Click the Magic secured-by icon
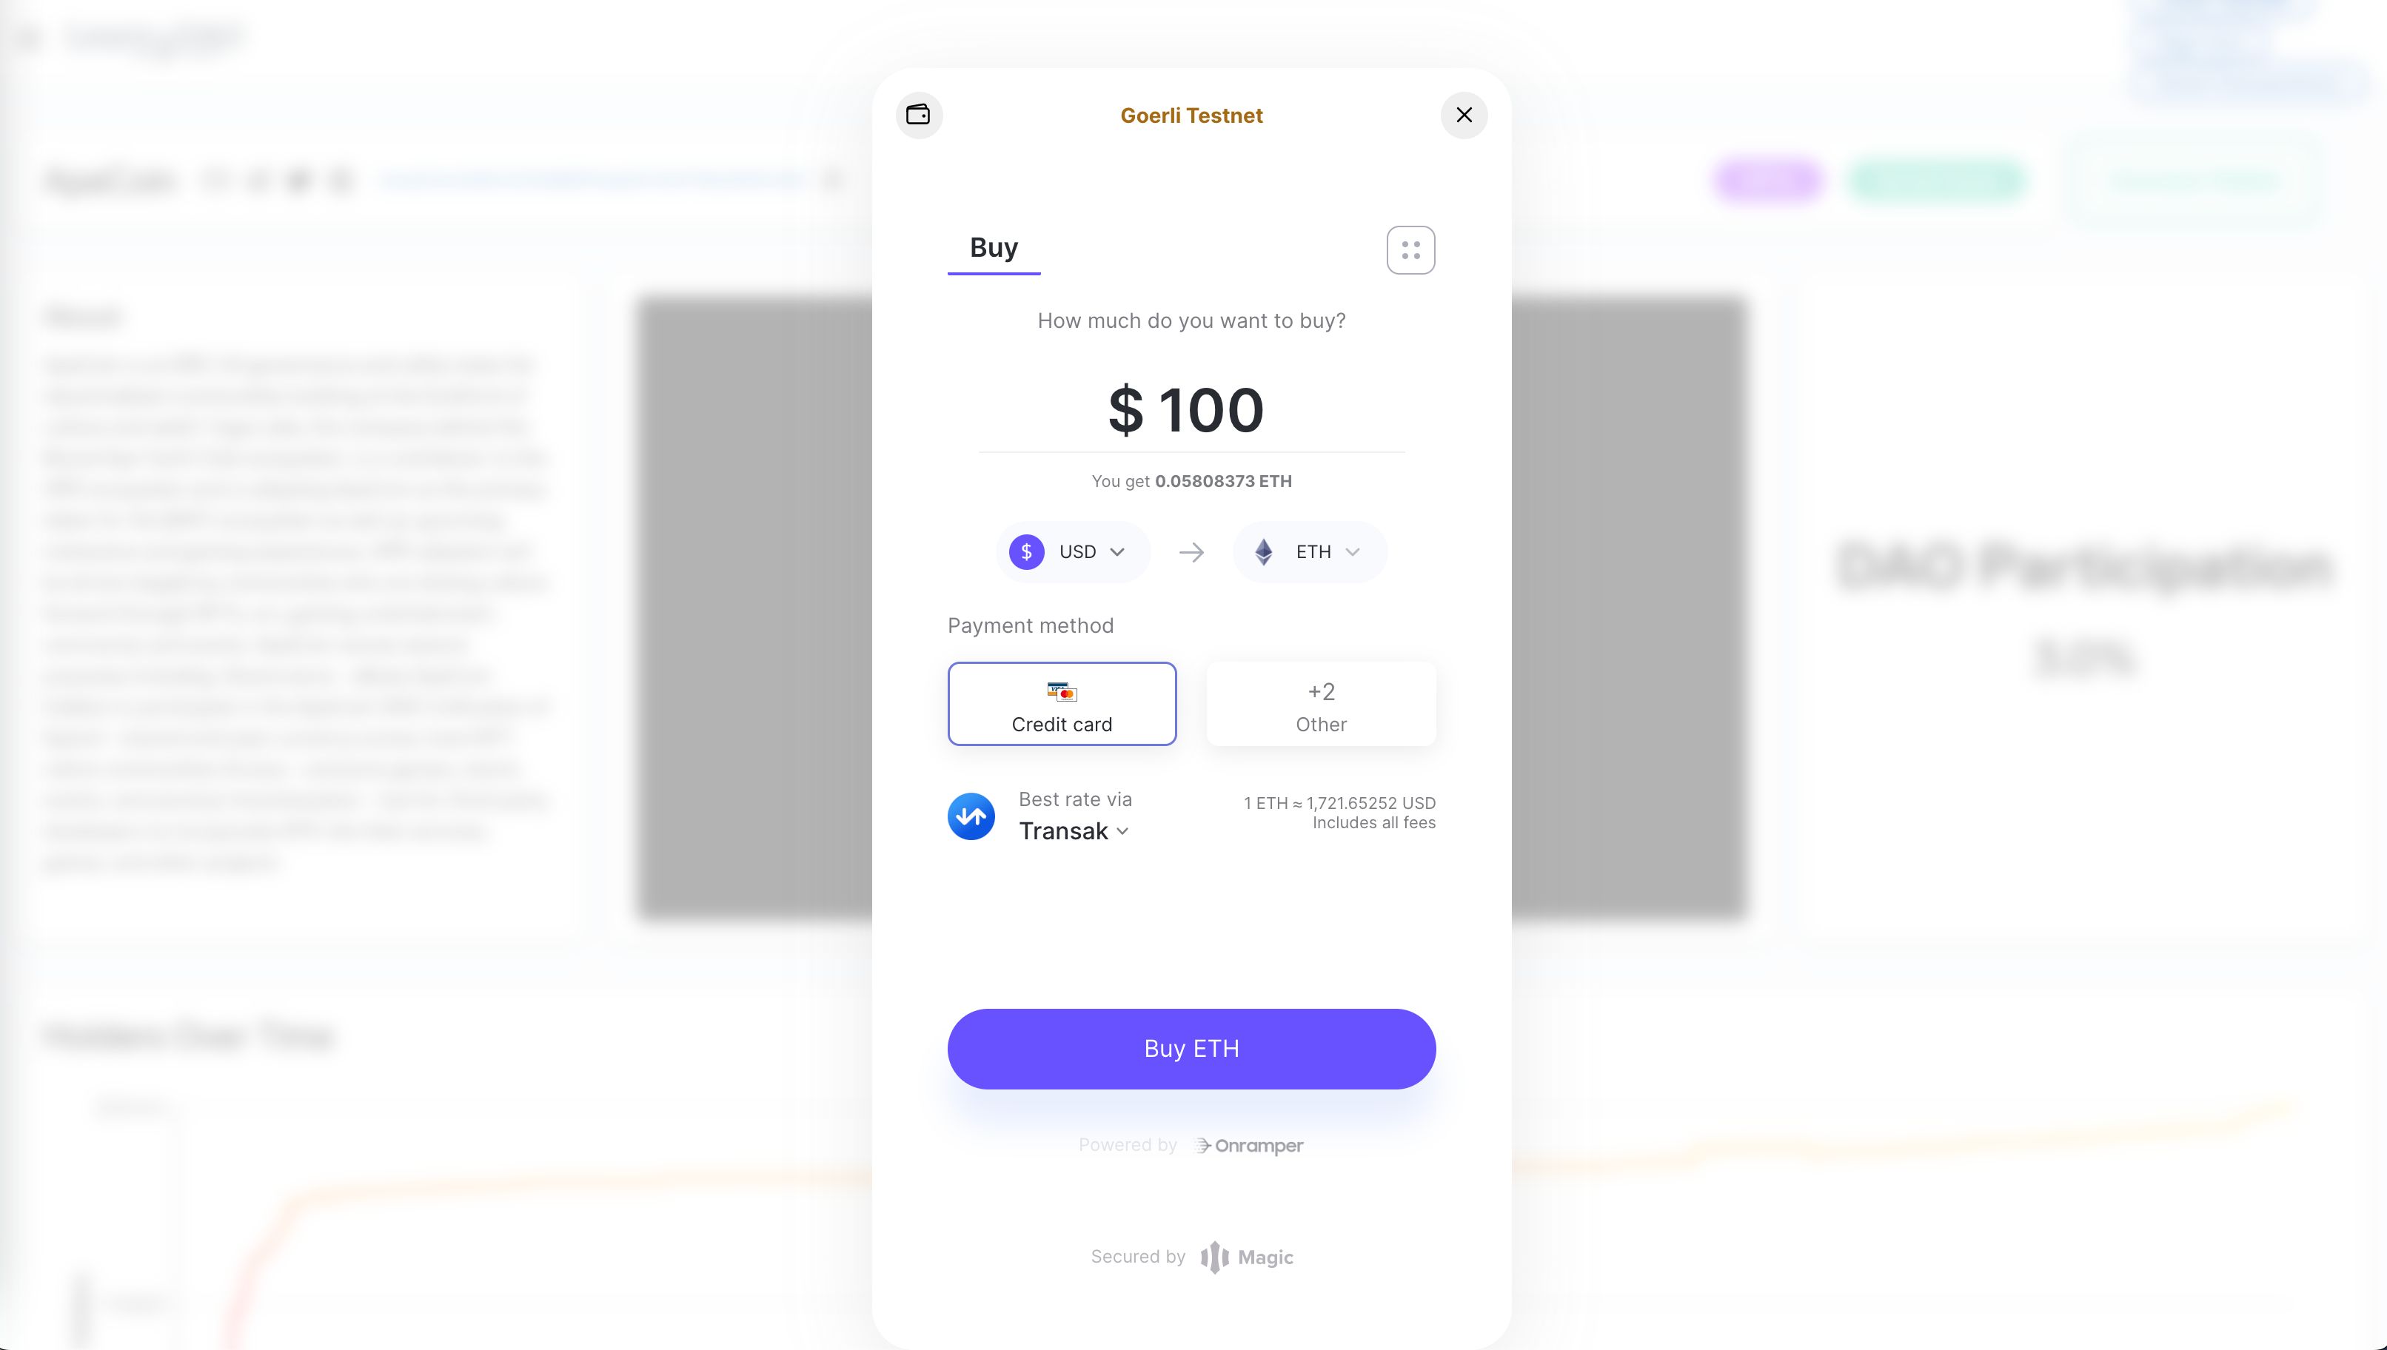The height and width of the screenshot is (1350, 2387). pyautogui.click(x=1213, y=1257)
